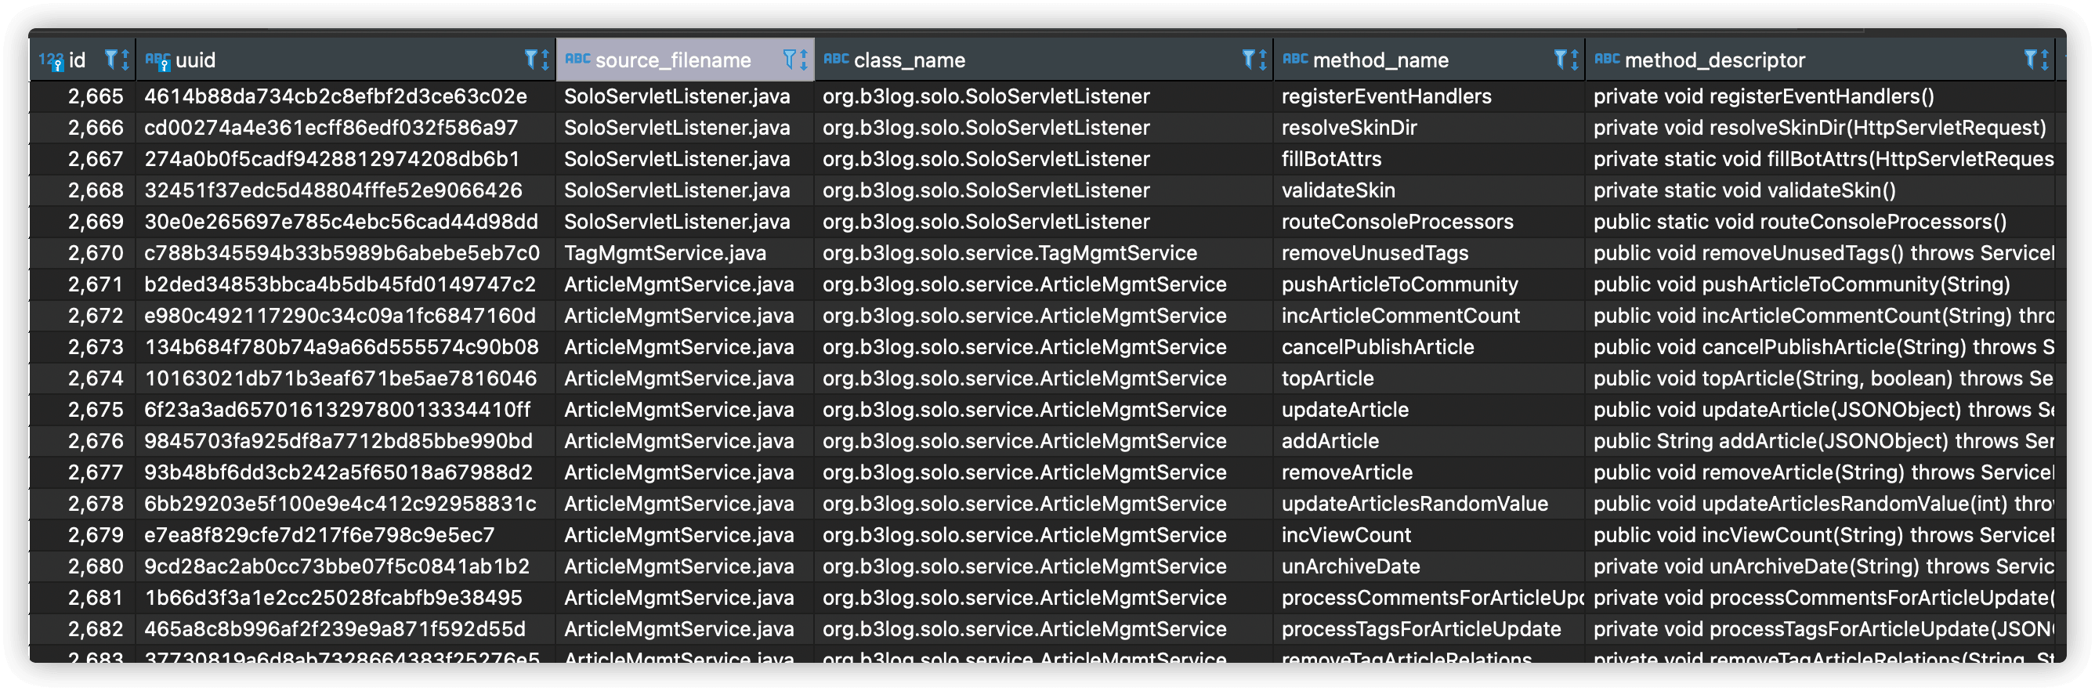Click the numeric key type icon beside id
The width and height of the screenshot is (2095, 691).
point(50,61)
